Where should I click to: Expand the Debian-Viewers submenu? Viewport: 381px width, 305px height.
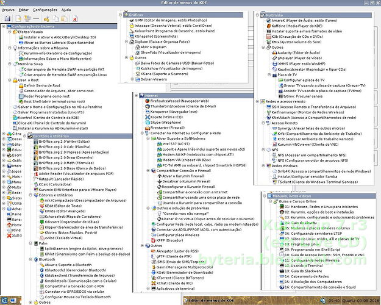coord(132,79)
